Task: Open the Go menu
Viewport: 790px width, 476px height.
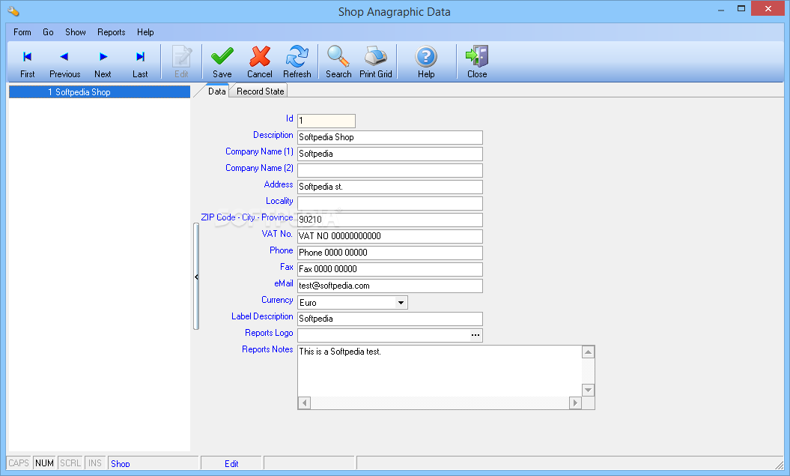Action: (x=48, y=32)
